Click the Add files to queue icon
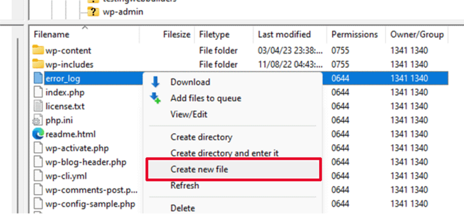This screenshot has height=220, width=464. [x=155, y=98]
